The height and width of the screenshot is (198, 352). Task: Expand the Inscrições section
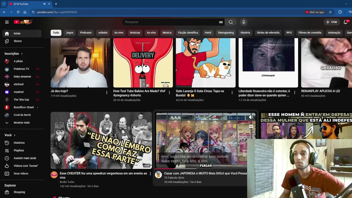pyautogui.click(x=14, y=54)
